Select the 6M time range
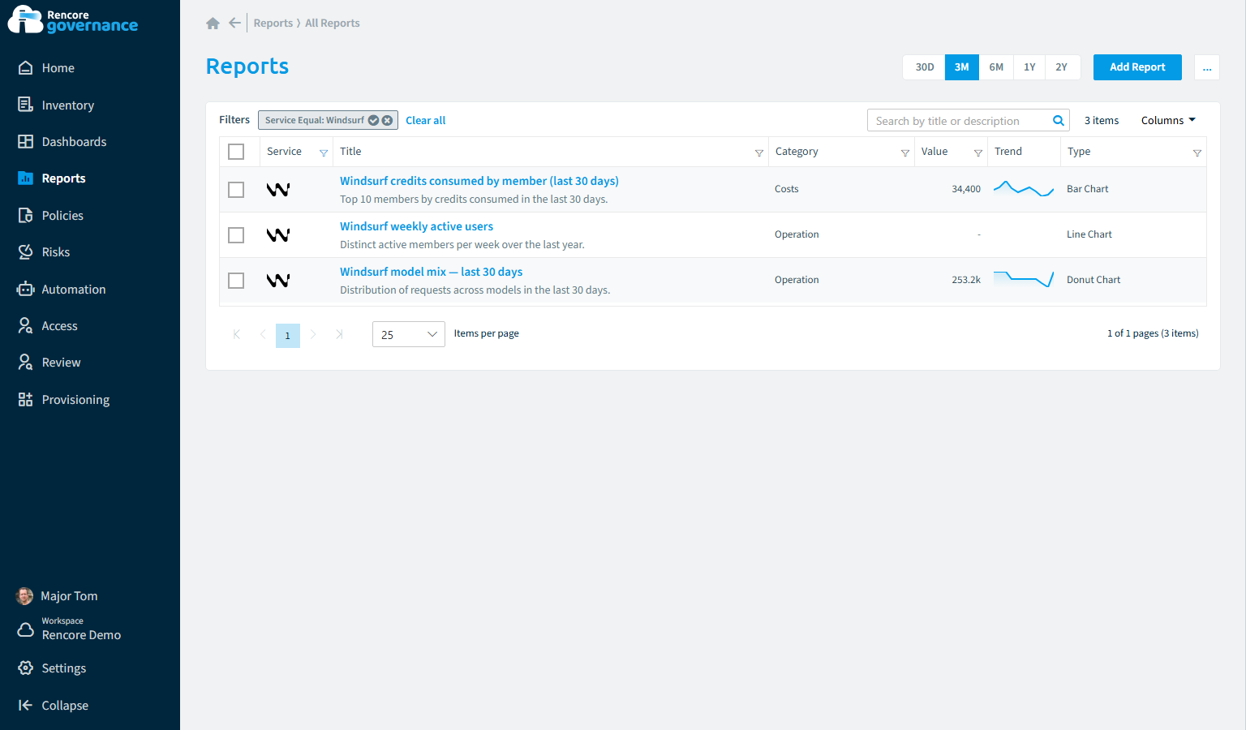 996,67
